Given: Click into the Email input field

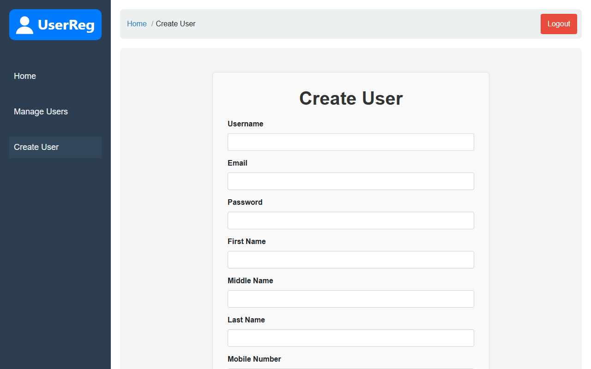Looking at the screenshot, I should tap(351, 181).
